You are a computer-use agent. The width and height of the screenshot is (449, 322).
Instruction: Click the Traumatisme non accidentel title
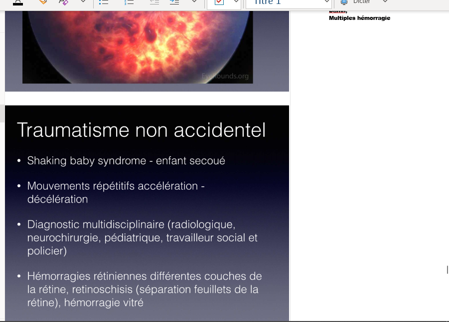[141, 130]
